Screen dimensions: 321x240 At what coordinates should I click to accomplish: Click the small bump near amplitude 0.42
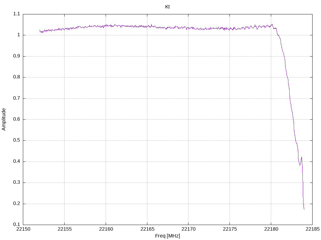tap(301, 157)
